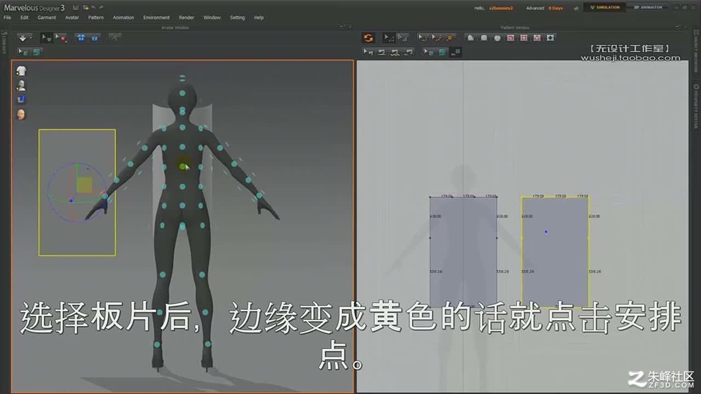Open the face icon menu in the 3D view
Screen dimensions: 701x394
(21, 114)
